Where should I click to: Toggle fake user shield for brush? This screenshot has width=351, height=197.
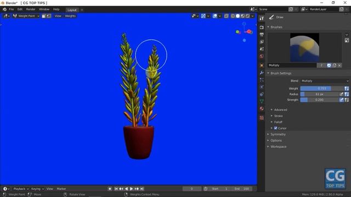329,65
